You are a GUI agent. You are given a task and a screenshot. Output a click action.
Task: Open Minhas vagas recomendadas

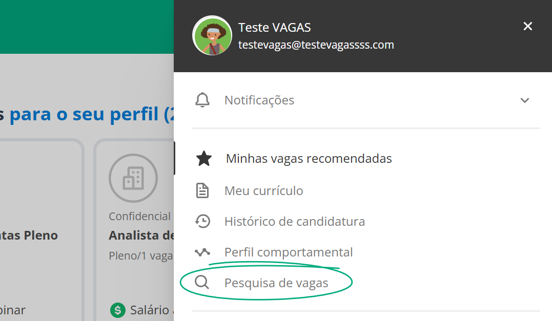pyautogui.click(x=309, y=159)
